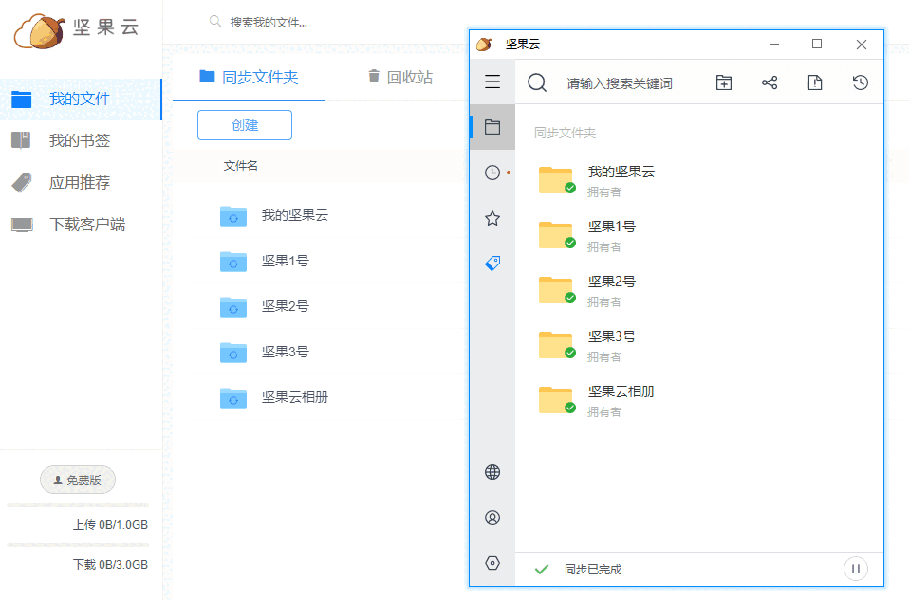
Task: Open the account profile icon
Action: (x=492, y=518)
